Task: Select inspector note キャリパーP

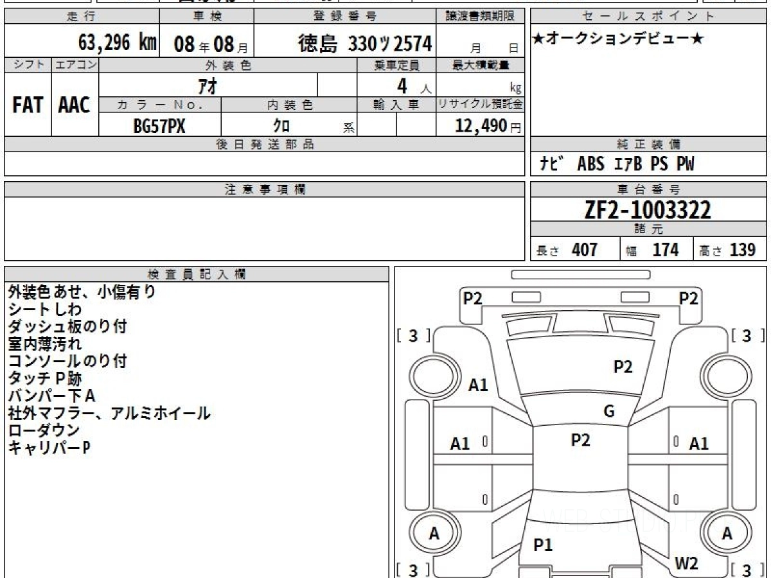Action: coord(49,448)
